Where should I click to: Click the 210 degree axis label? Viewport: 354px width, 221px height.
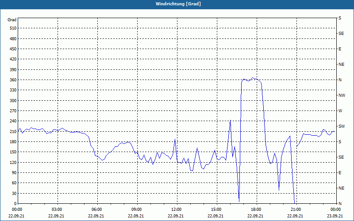click(13, 131)
